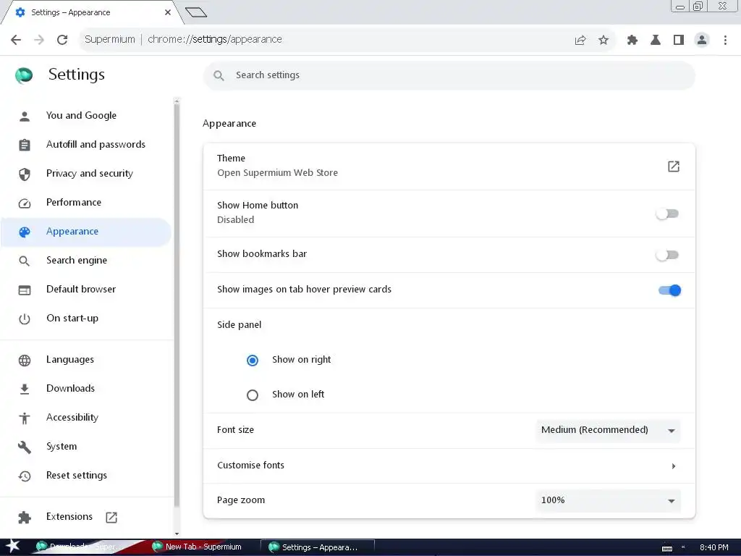The image size is (741, 556).
Task: Click the keyboard icon in the system tray
Action: tap(666, 548)
